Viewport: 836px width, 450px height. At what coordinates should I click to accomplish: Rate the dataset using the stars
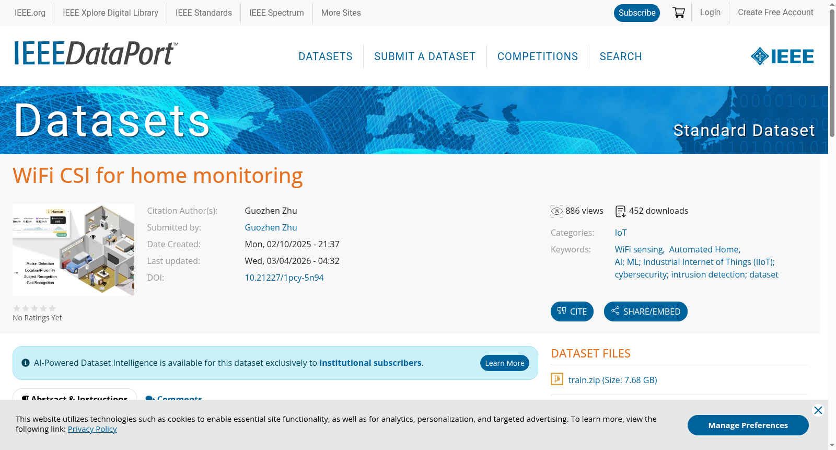coord(34,308)
